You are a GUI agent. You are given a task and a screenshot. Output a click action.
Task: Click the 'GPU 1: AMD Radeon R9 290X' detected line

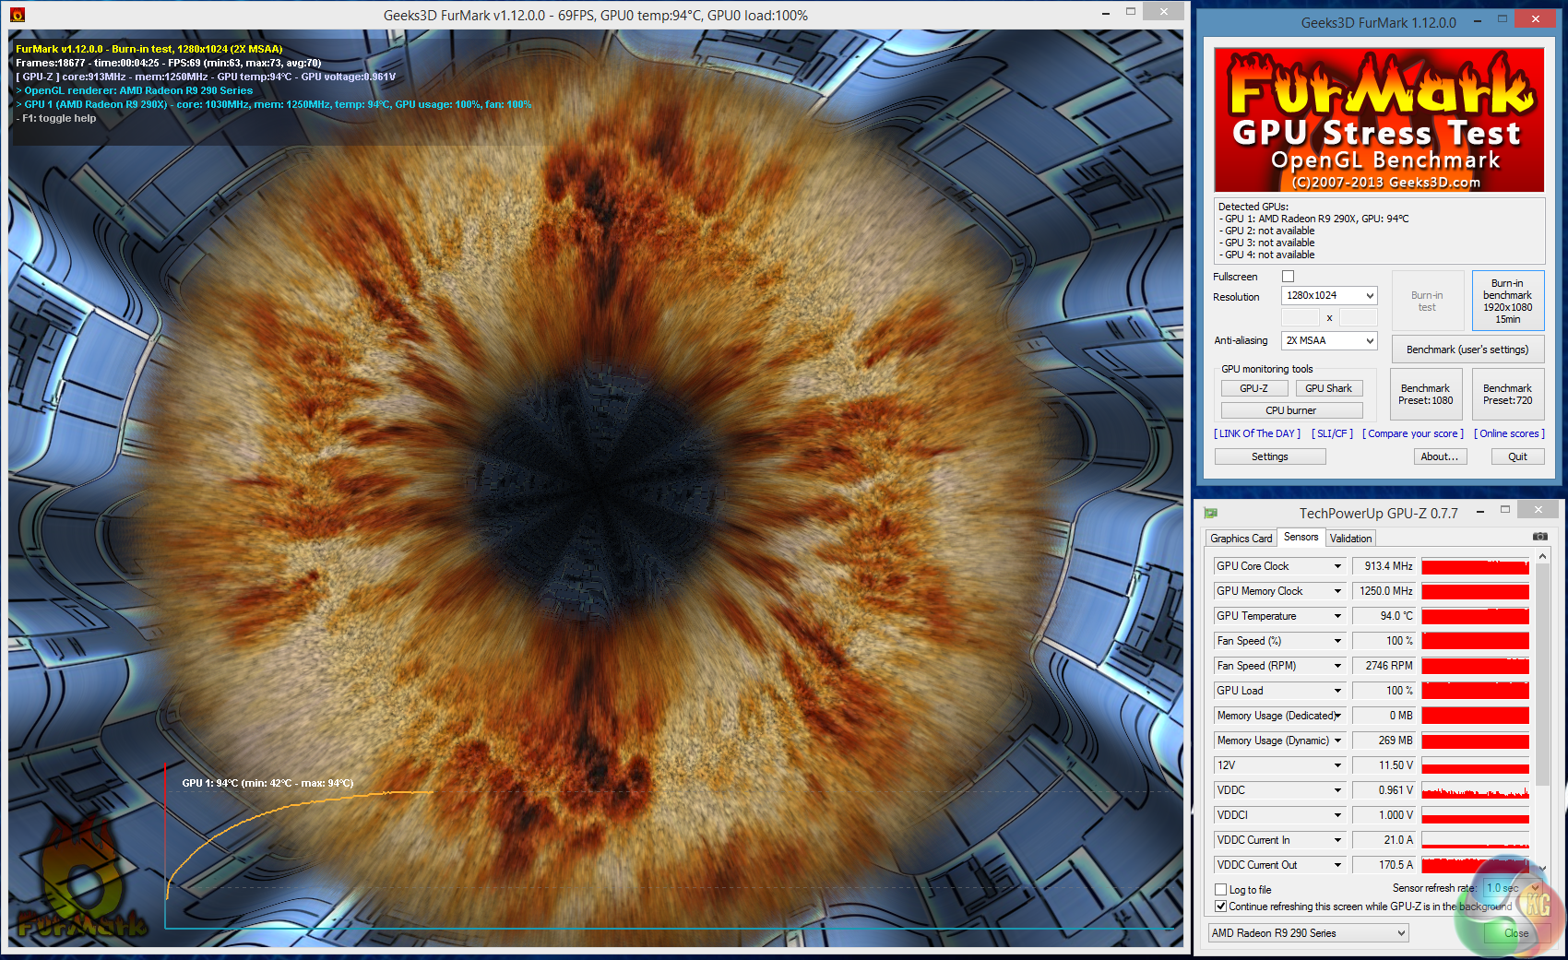[x=1313, y=219]
